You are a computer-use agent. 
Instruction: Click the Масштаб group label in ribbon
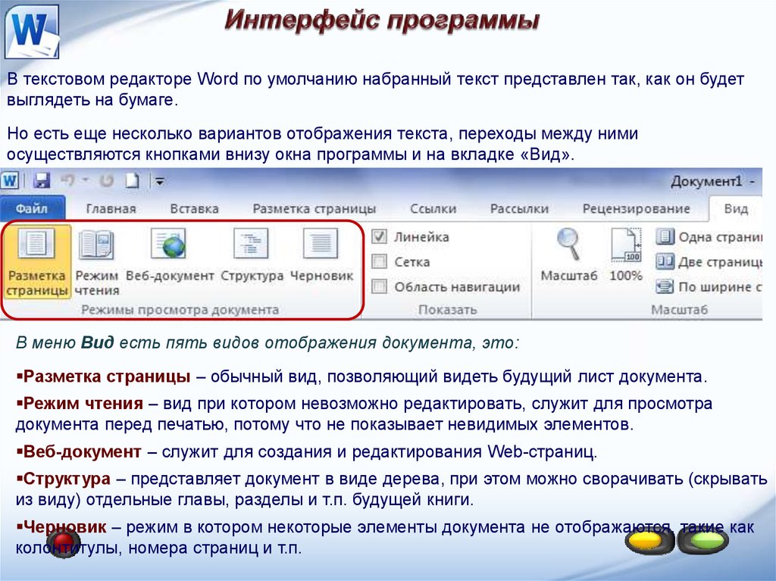click(679, 310)
